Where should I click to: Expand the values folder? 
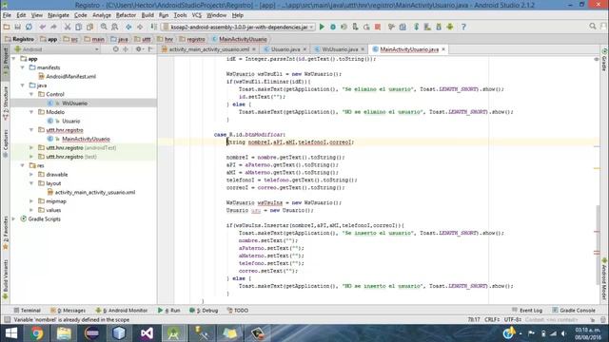[x=31, y=210]
